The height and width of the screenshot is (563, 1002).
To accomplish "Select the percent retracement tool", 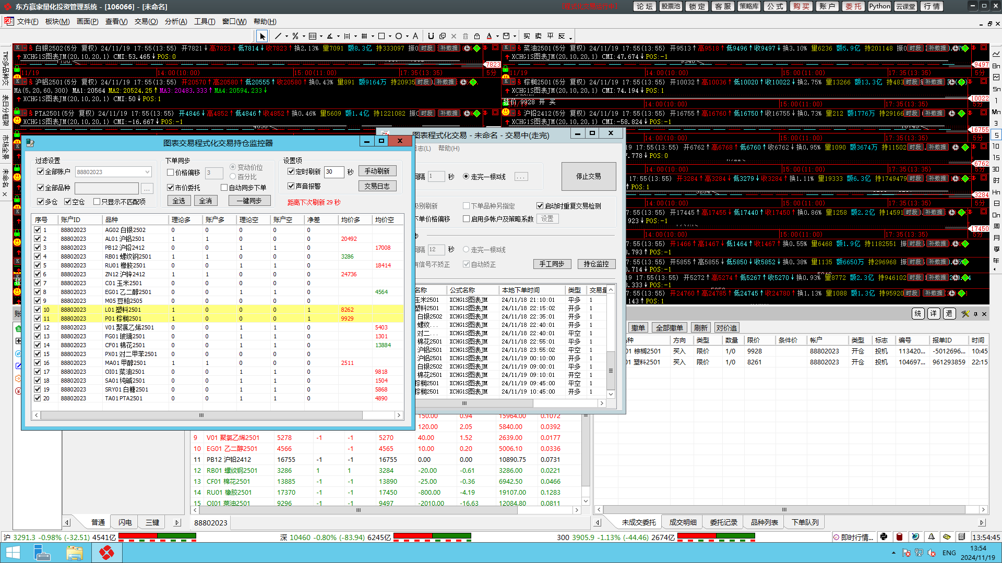I will pyautogui.click(x=295, y=36).
